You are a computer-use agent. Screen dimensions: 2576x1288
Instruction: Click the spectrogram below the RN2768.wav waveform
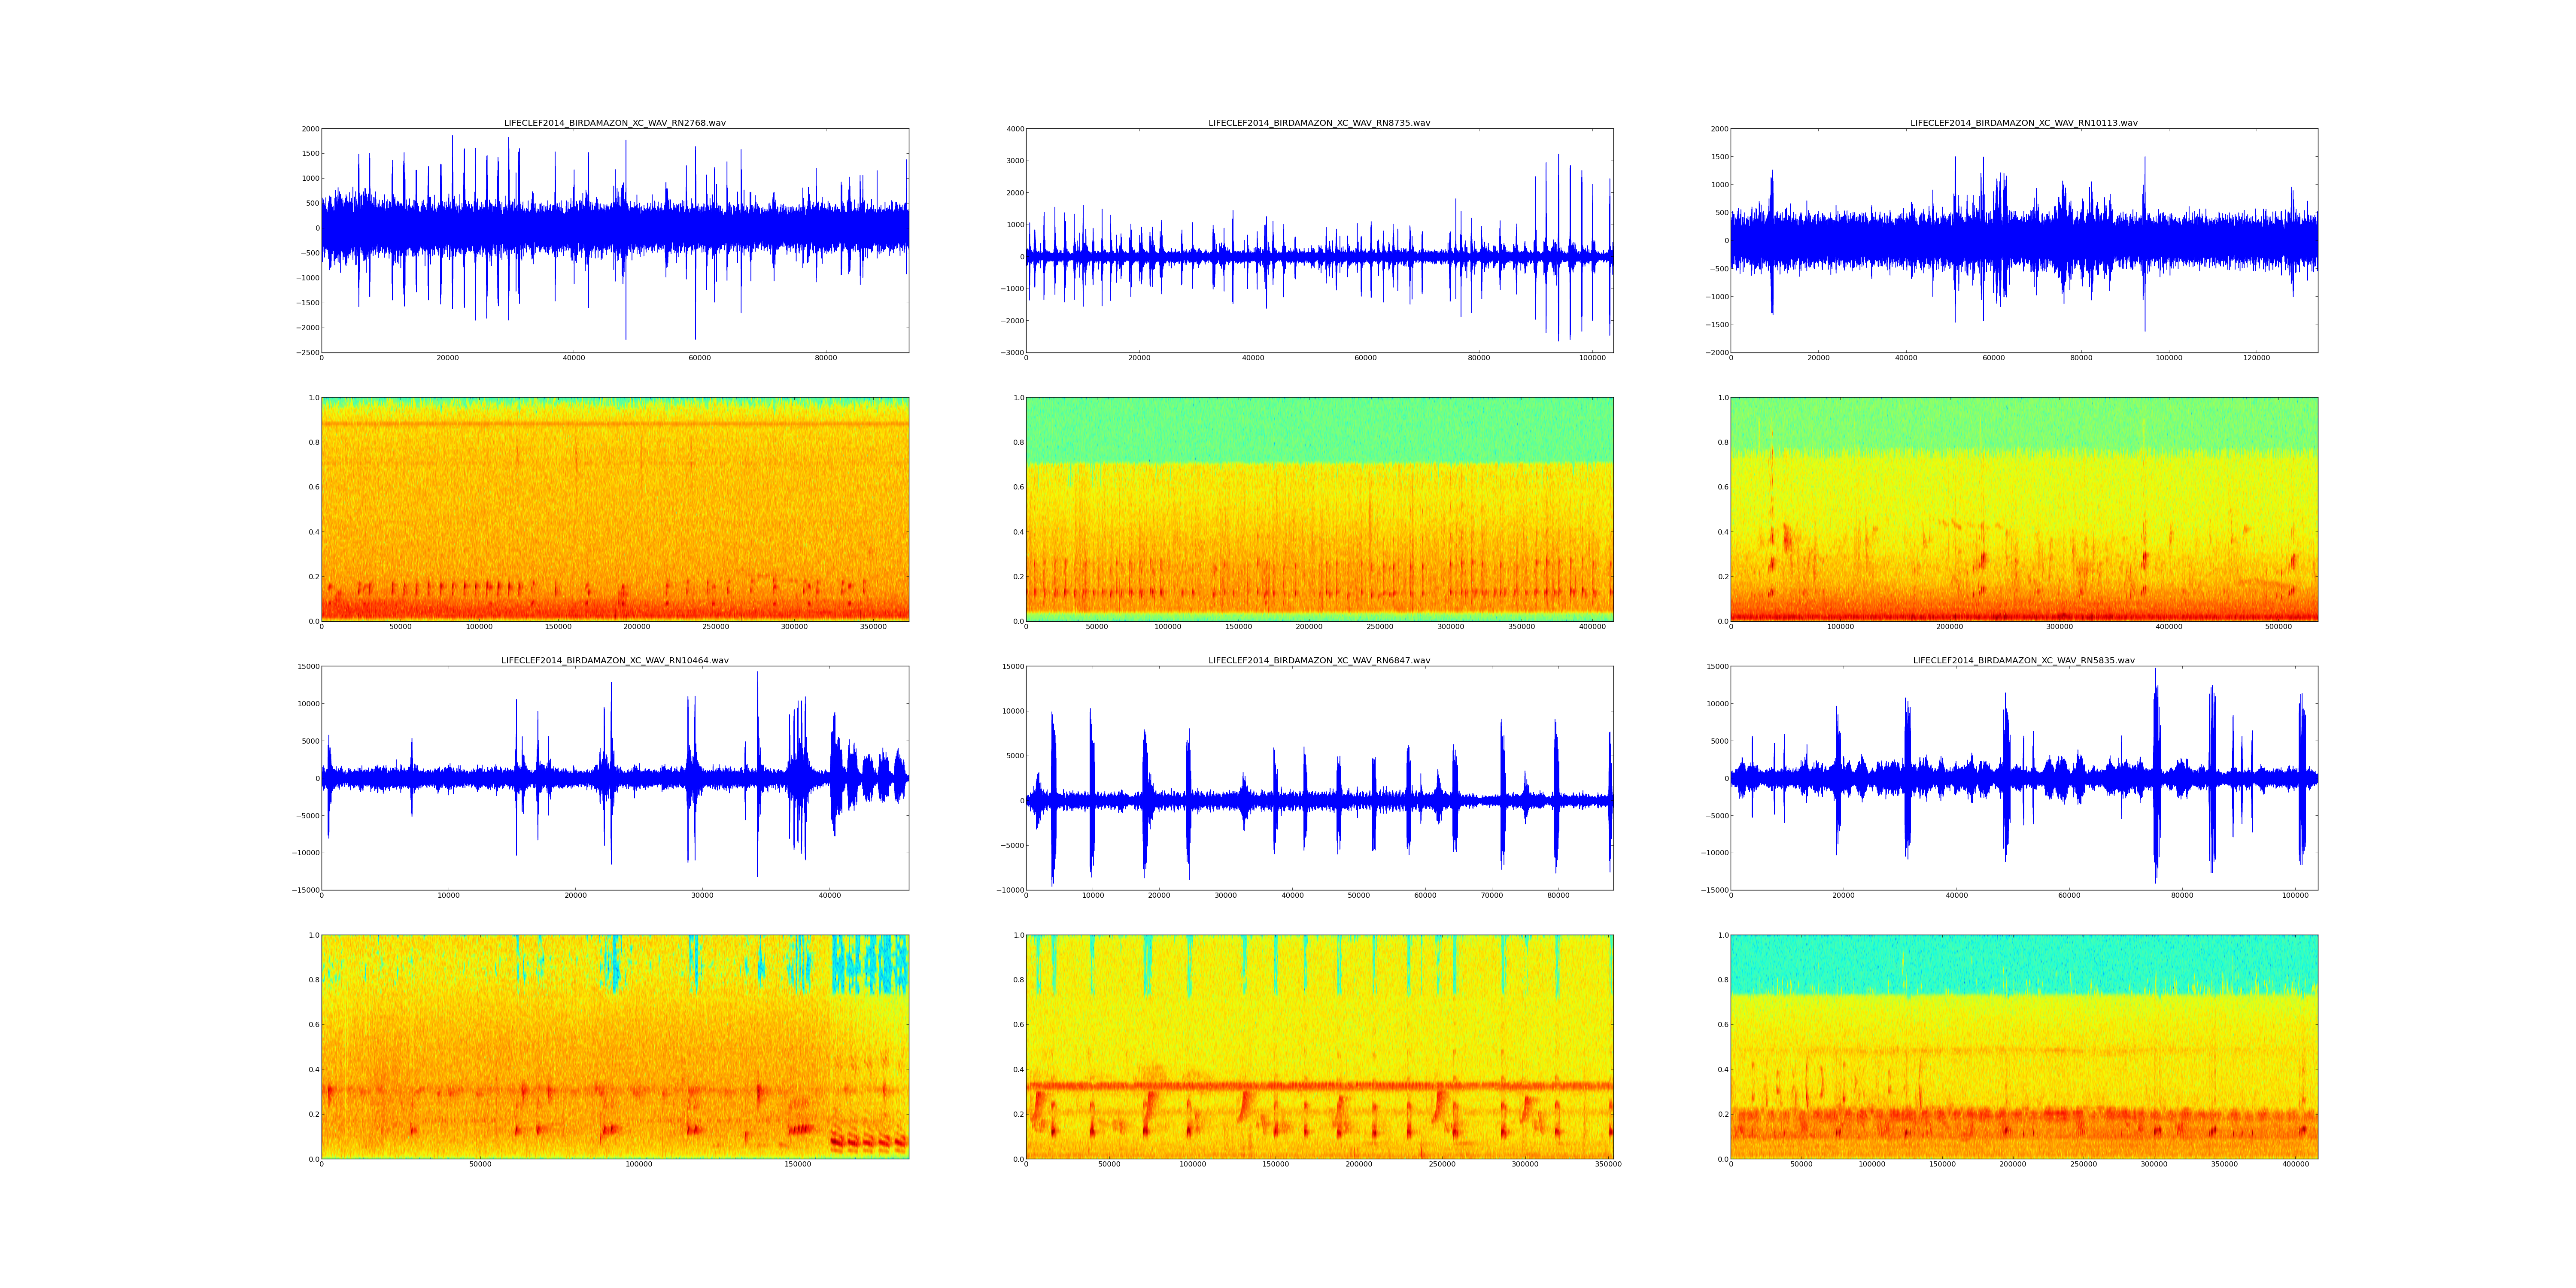[614, 509]
